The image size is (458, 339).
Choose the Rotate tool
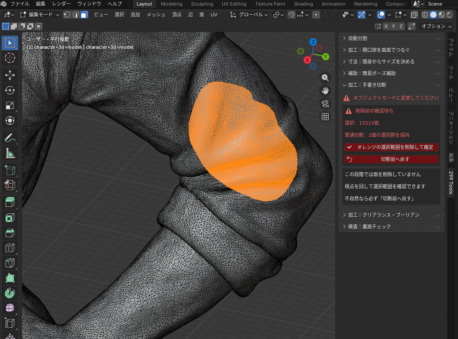coord(10,90)
